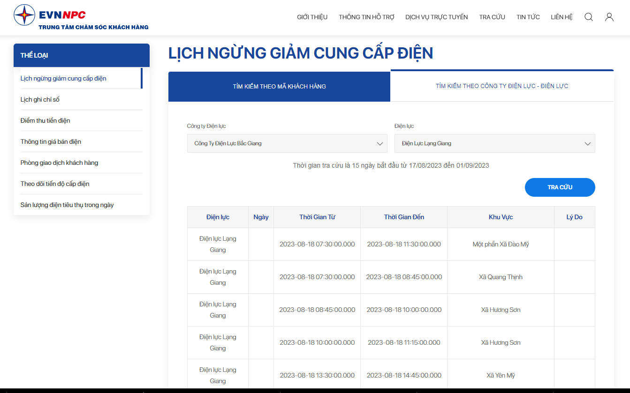630x393 pixels.
Task: Select the Công Ty Điện Lực Bắc Giang combo box
Action: tap(287, 143)
